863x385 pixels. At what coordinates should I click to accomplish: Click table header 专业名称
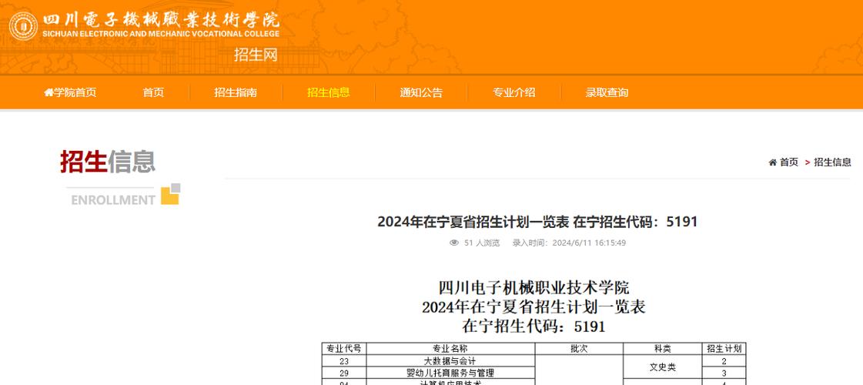point(450,349)
